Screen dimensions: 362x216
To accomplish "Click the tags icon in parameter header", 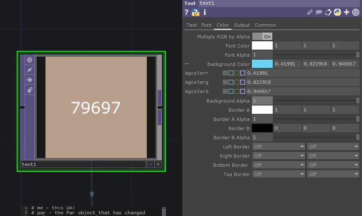I will [x=328, y=12].
